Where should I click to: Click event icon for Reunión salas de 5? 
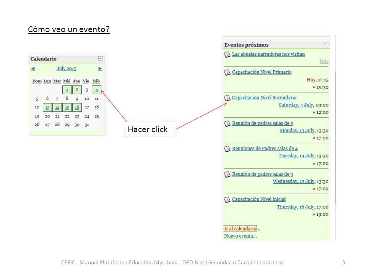point(227,123)
